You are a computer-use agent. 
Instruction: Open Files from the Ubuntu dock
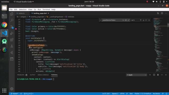pyautogui.click(x=4, y=8)
